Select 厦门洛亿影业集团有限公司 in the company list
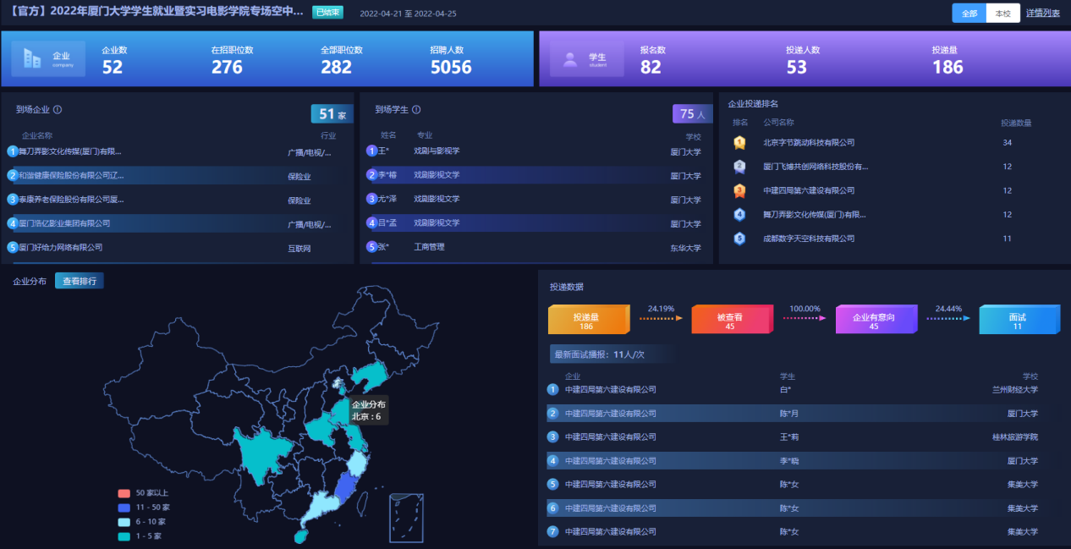Viewport: 1071px width, 549px height. [x=64, y=223]
